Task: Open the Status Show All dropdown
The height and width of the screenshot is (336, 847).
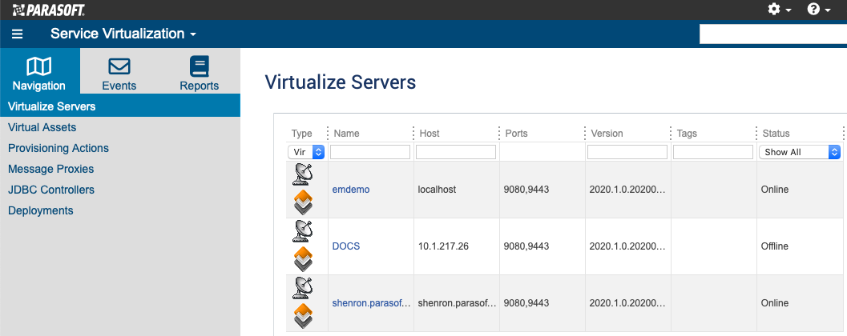Action: tap(800, 152)
